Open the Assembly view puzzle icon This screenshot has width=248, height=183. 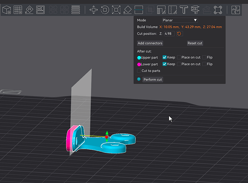click(x=236, y=10)
